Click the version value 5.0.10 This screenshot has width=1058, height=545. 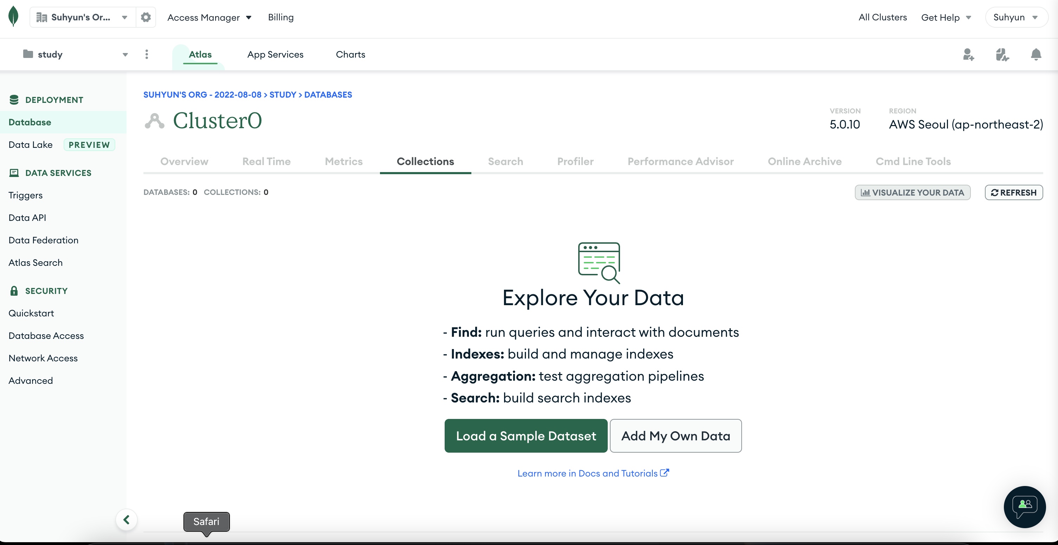(844, 124)
